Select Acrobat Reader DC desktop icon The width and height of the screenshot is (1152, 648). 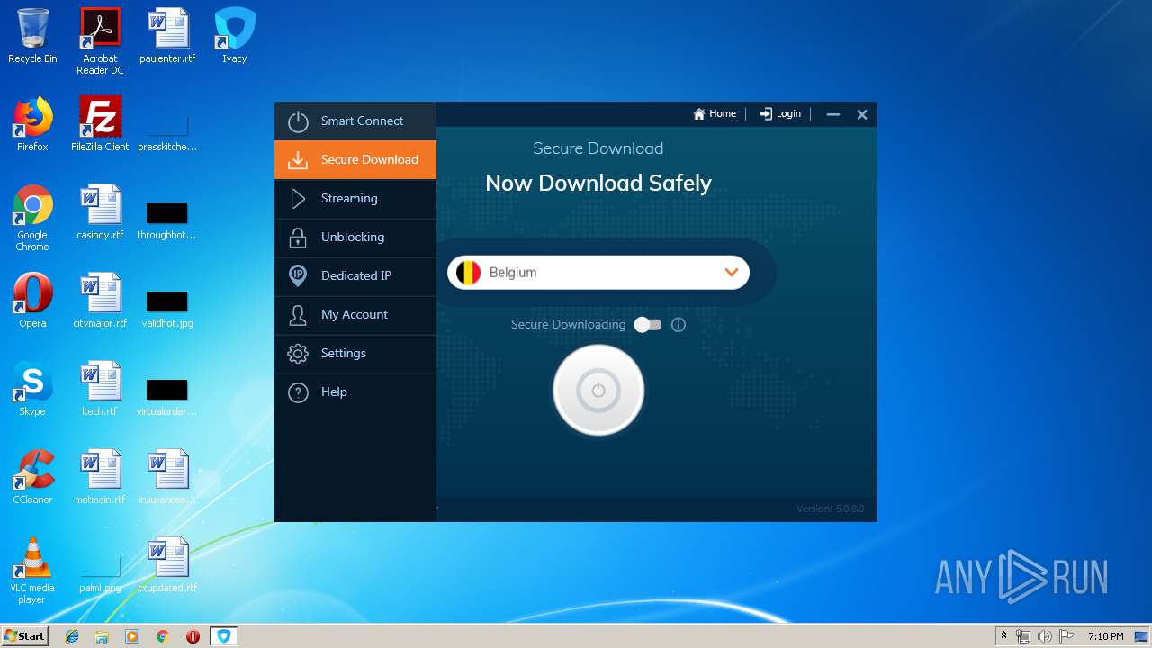click(100, 42)
